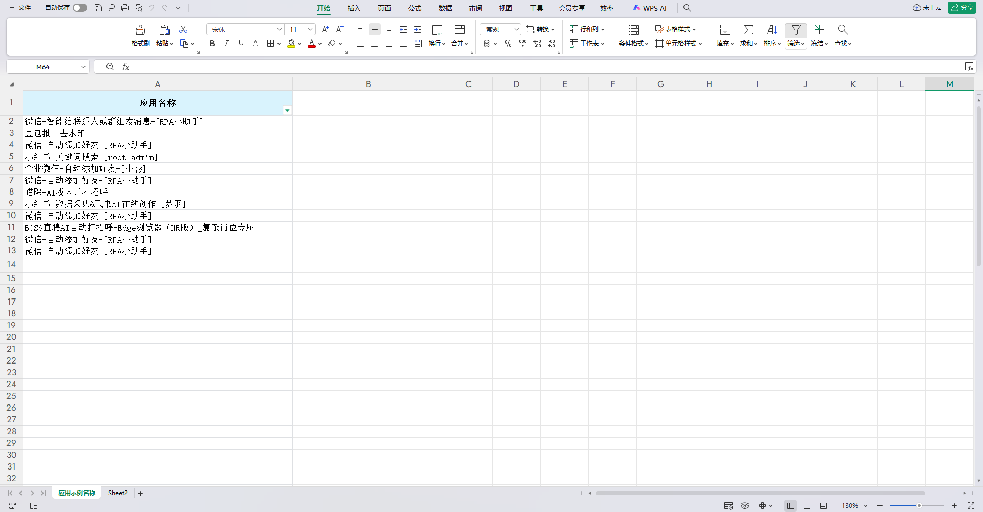Apply the yellow fill color

[x=291, y=44]
